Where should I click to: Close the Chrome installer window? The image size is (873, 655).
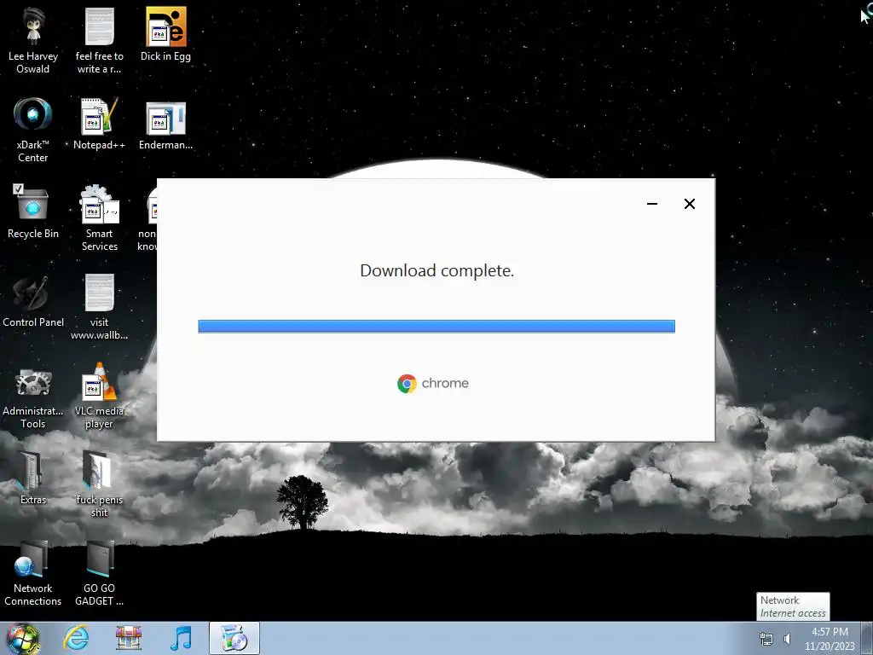coord(689,204)
